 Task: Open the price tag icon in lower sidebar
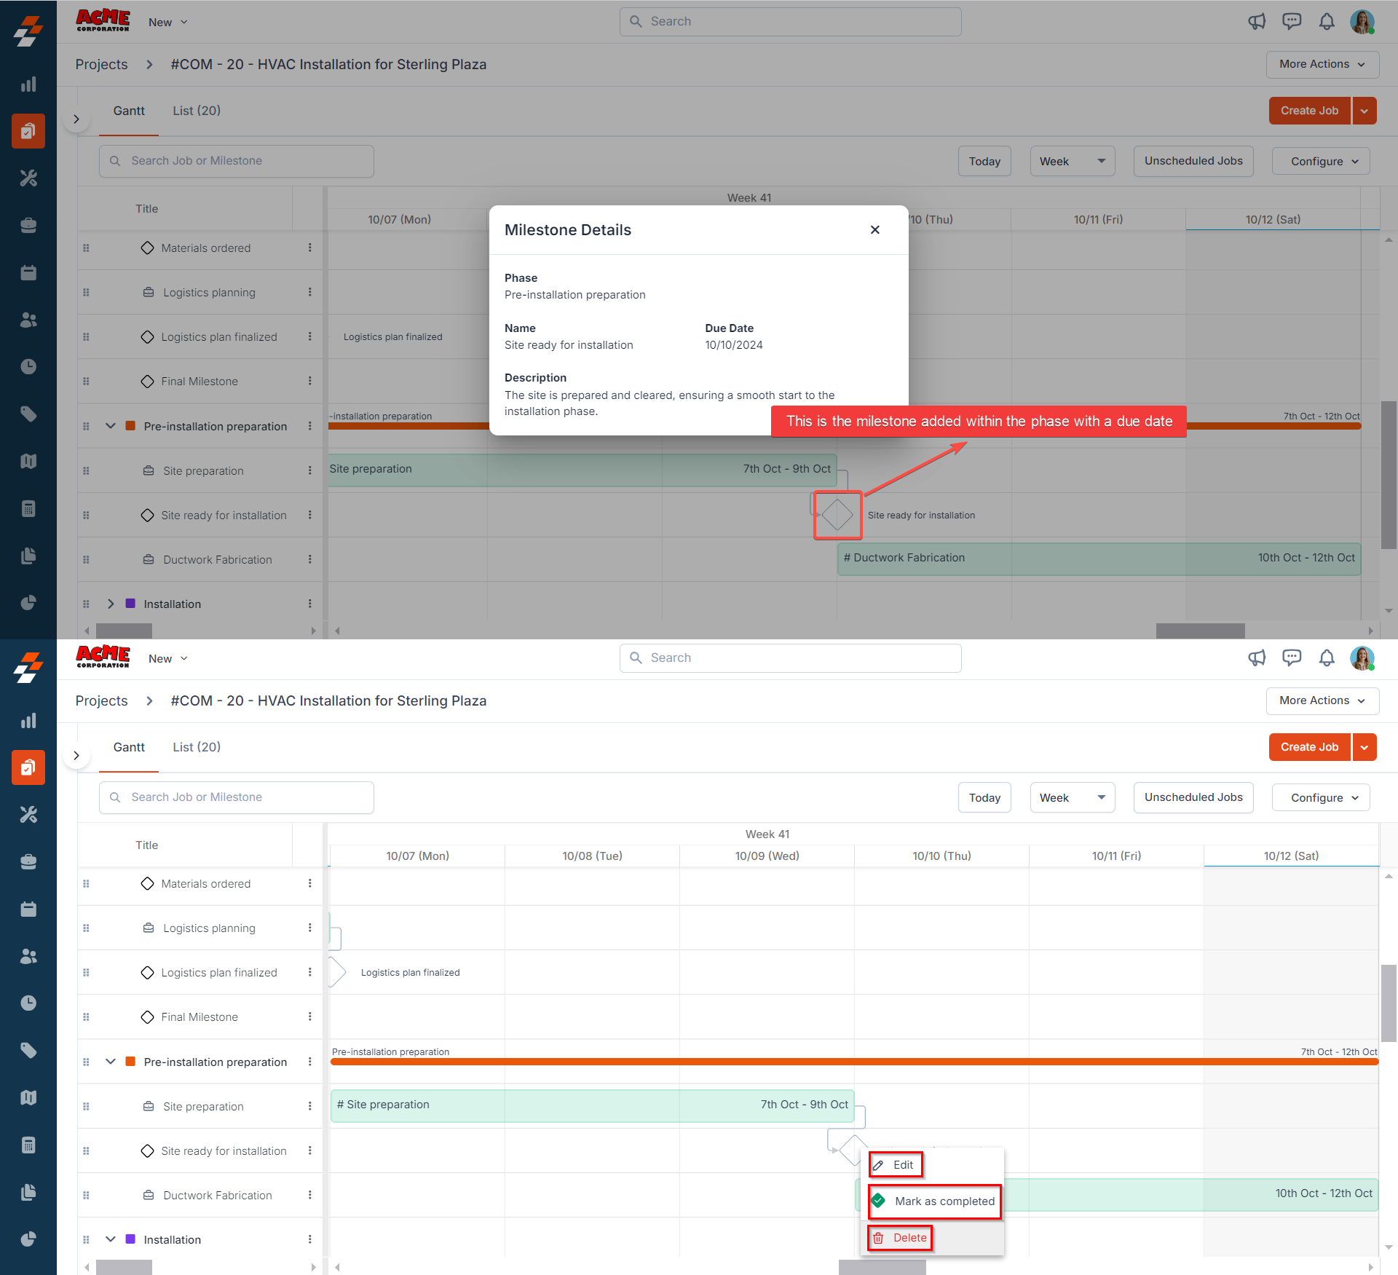pos(28,1050)
